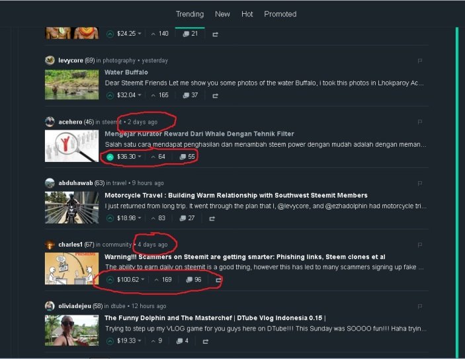
Task: Upvote the Motorcycle Travel post
Action: click(x=110, y=218)
